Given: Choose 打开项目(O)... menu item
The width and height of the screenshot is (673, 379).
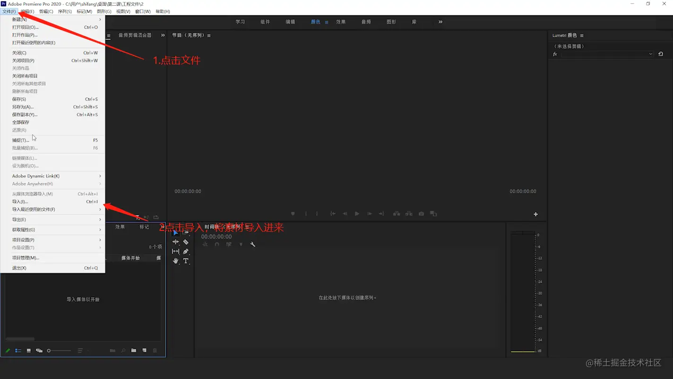Looking at the screenshot, I should (53, 27).
